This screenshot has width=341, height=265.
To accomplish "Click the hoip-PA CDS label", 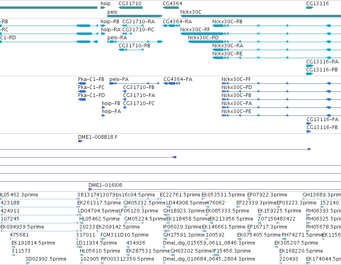I will tap(111, 111).
